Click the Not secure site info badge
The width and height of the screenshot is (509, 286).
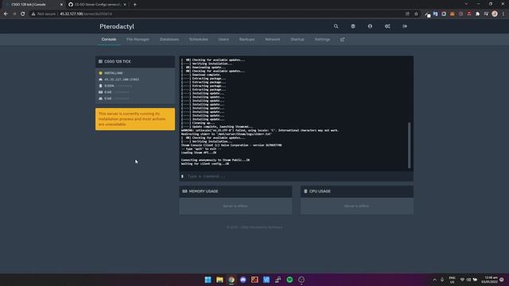(44, 14)
